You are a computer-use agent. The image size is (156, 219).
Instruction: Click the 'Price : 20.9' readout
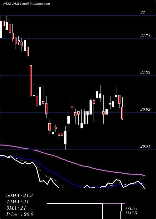[x=20, y=214]
